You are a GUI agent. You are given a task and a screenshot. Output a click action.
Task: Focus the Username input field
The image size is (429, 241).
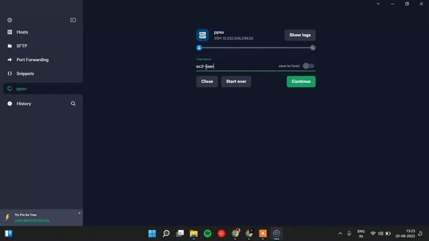(235, 66)
